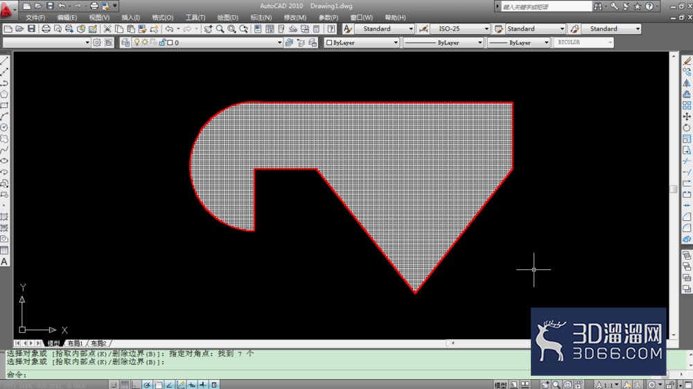Open DesignCenter from Standard toolbar
The height and width of the screenshot is (389, 693).
[270, 28]
